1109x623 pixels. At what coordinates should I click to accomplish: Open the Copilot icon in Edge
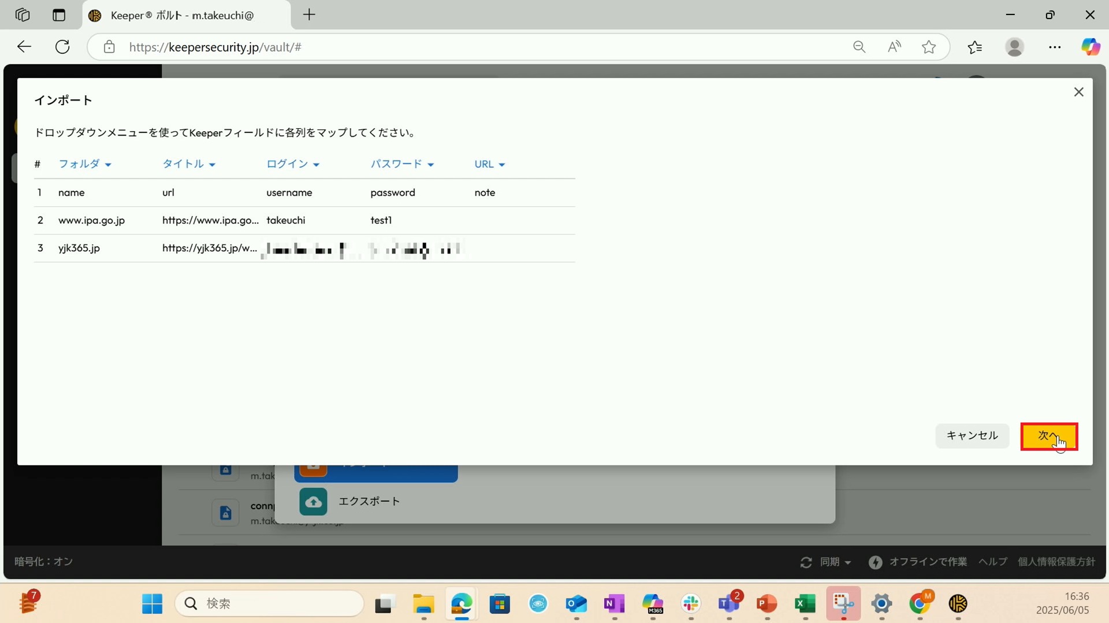1090,47
